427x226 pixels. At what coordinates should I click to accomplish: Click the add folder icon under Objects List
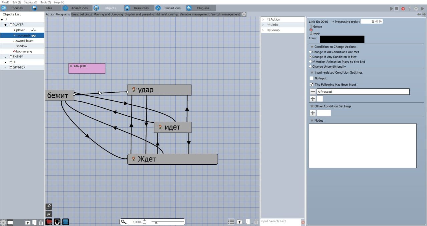(28, 223)
